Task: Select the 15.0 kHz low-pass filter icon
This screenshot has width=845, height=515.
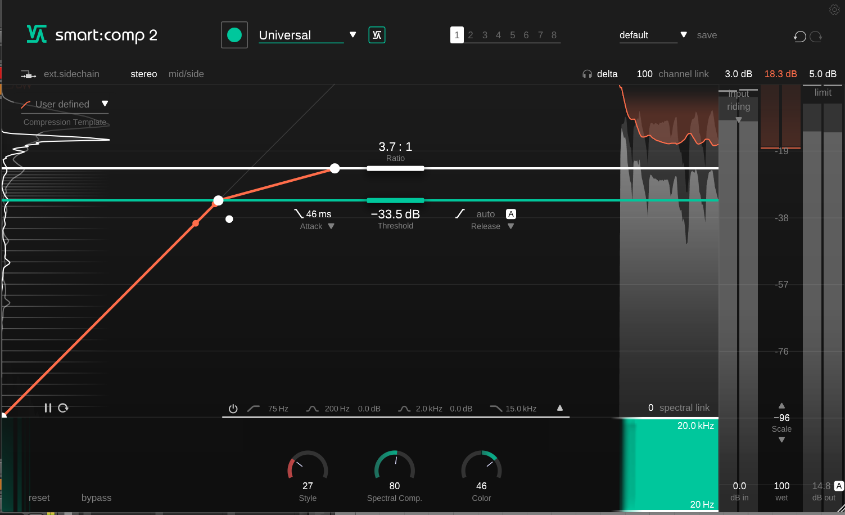Action: 496,409
